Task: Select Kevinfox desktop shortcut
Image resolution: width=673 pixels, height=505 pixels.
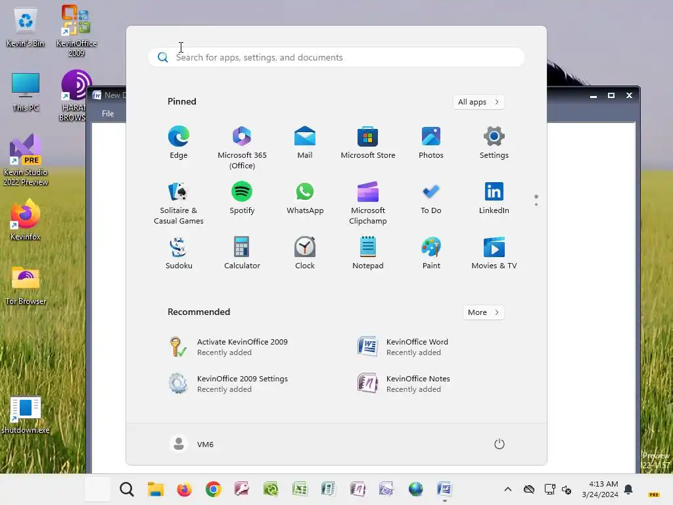Action: click(x=26, y=220)
